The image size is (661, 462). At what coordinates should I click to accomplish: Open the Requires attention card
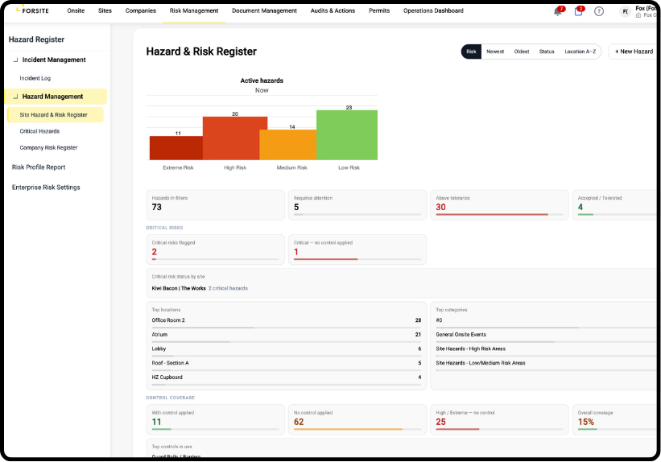click(357, 205)
